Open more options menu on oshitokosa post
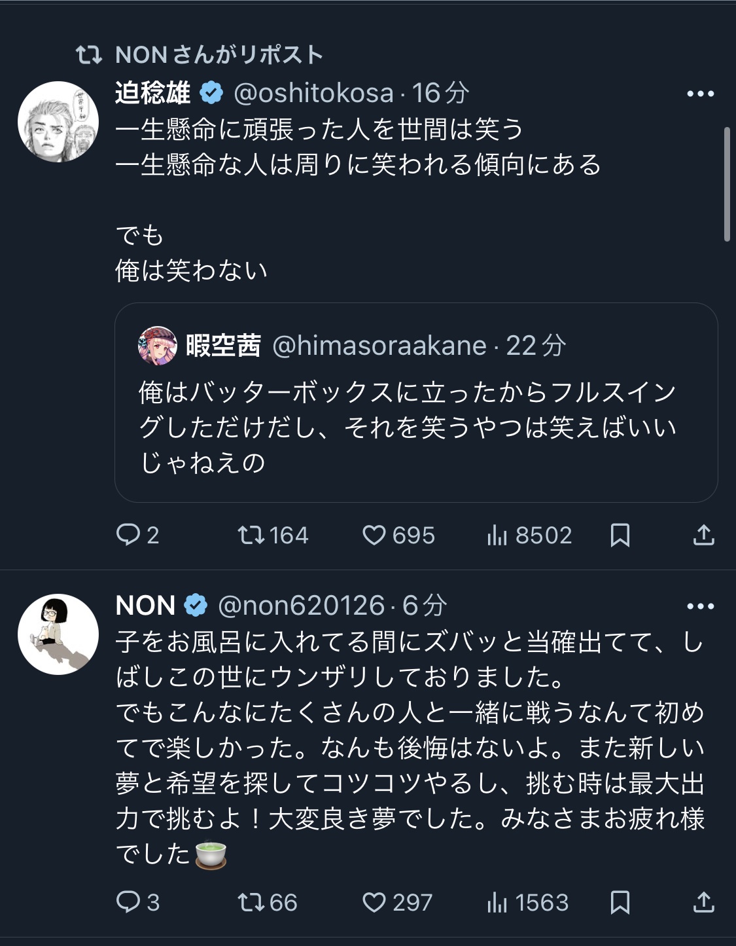Viewport: 736px width, 946px height. pos(701,94)
